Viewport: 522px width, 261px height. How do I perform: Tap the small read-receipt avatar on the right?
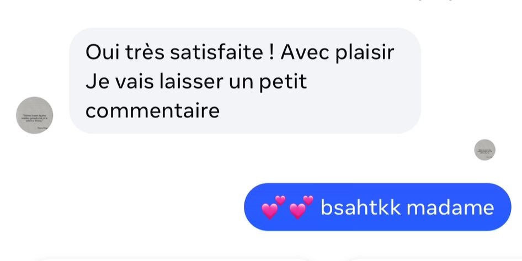click(x=484, y=150)
